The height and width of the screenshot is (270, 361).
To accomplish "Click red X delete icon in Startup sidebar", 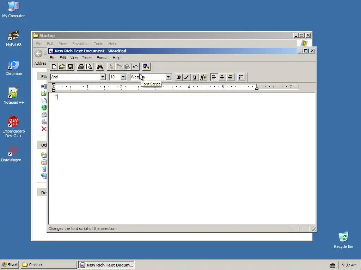I will [44, 129].
